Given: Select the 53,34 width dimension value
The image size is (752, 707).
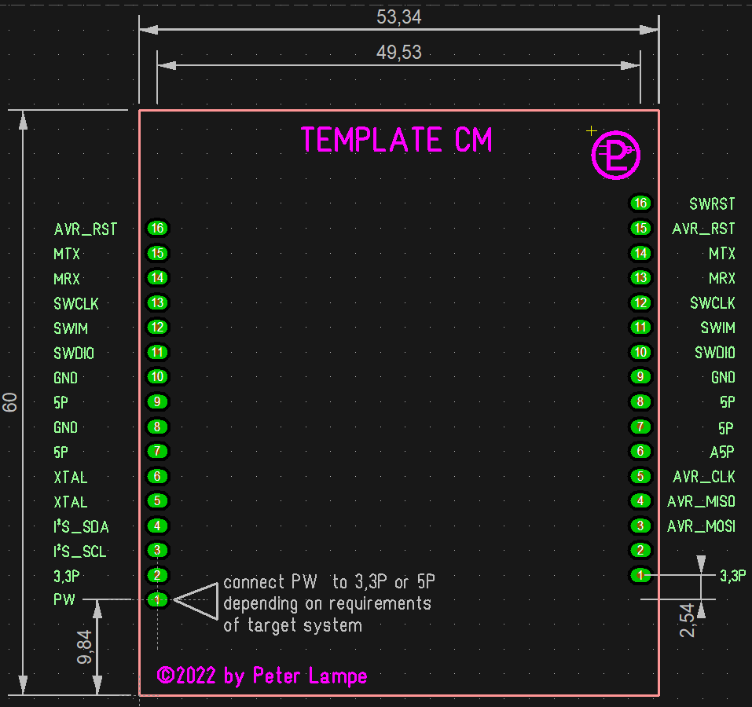Looking at the screenshot, I should [x=398, y=18].
